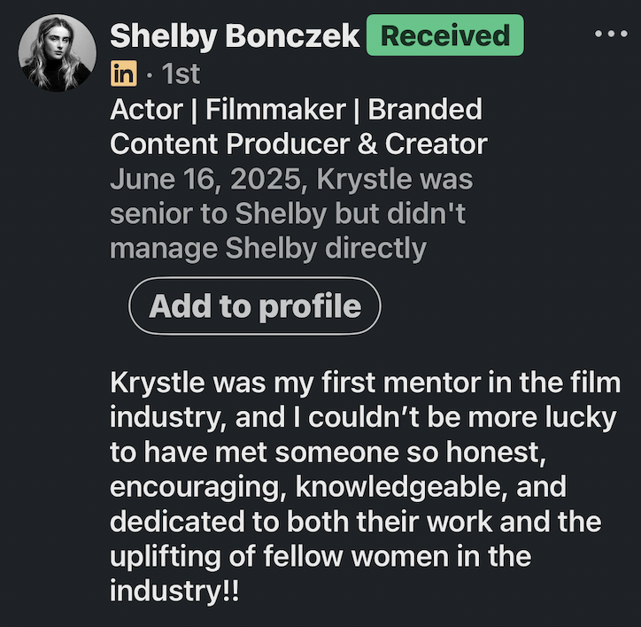This screenshot has height=627, width=641.
Task: Click the "Content Producer & Creator" headline line
Action: tap(298, 143)
